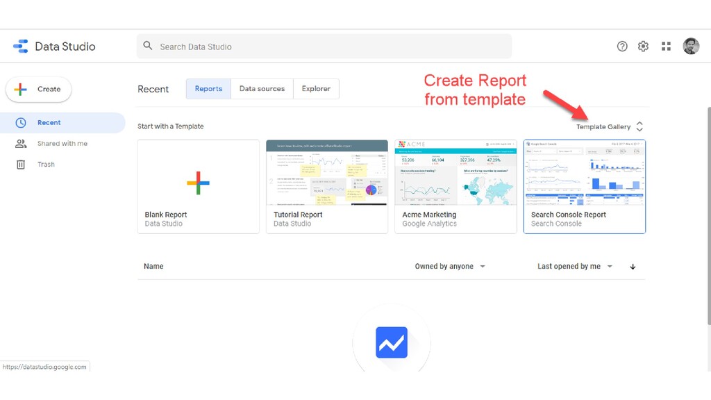The height and width of the screenshot is (400, 711).
Task: Click the Blank Report title
Action: coord(166,215)
